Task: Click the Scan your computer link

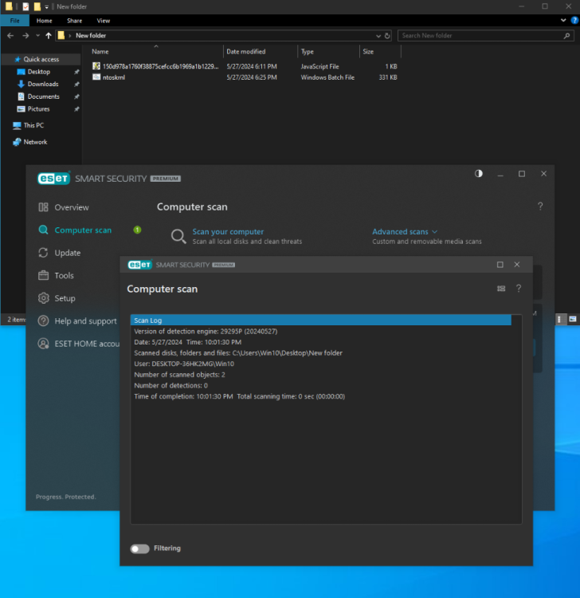Action: [228, 232]
